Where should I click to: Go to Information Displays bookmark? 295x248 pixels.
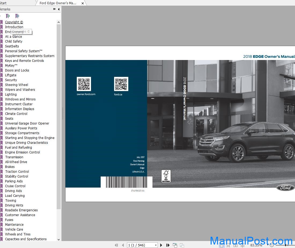20,109
